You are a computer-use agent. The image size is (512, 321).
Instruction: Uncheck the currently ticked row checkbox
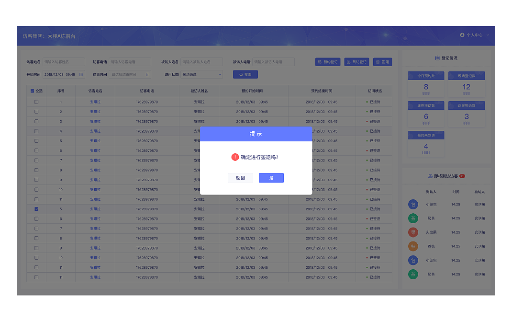tap(36, 209)
